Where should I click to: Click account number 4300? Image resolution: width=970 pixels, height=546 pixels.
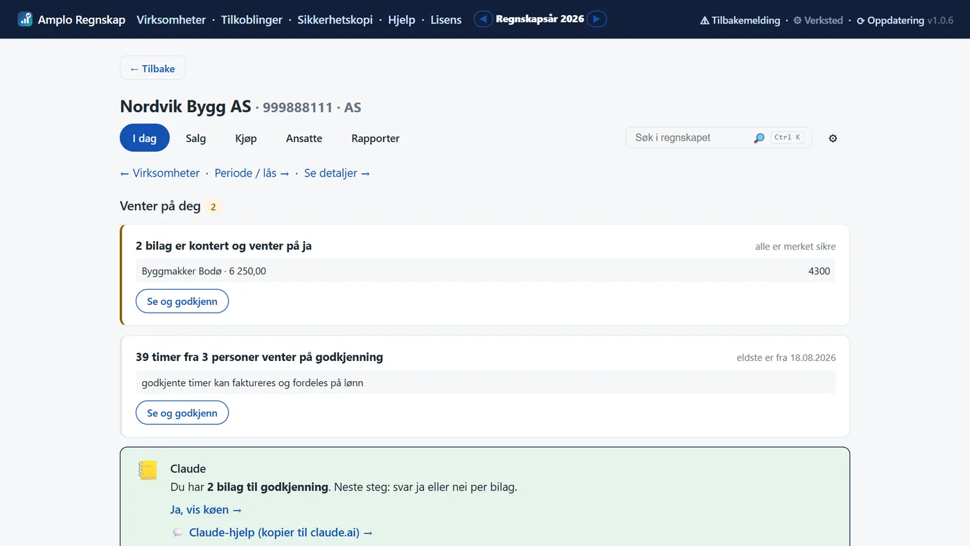[819, 271]
